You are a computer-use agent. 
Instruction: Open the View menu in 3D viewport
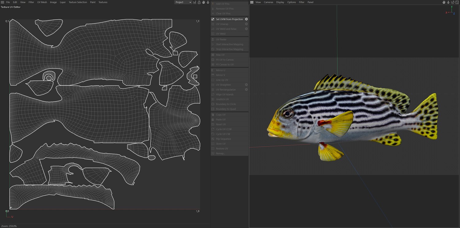pos(258,2)
